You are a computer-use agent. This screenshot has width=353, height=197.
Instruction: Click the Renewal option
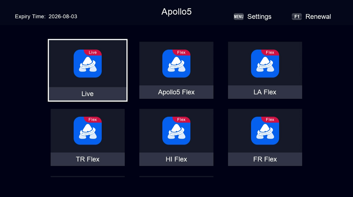coord(318,17)
